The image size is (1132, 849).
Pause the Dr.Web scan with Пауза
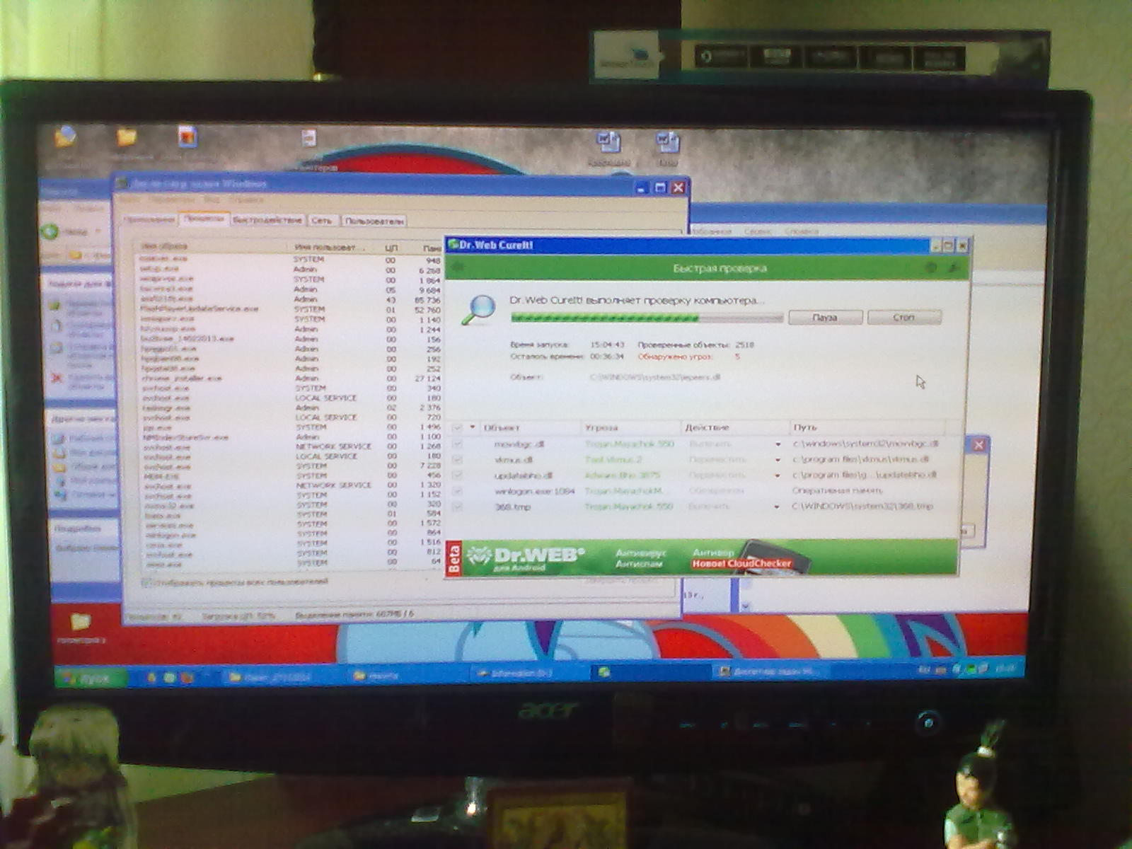pos(825,318)
